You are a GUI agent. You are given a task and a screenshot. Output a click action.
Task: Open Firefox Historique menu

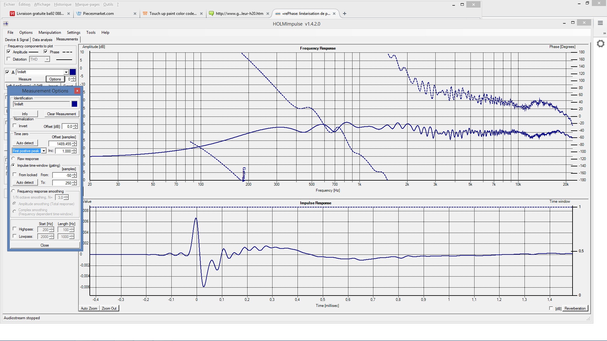tap(63, 4)
